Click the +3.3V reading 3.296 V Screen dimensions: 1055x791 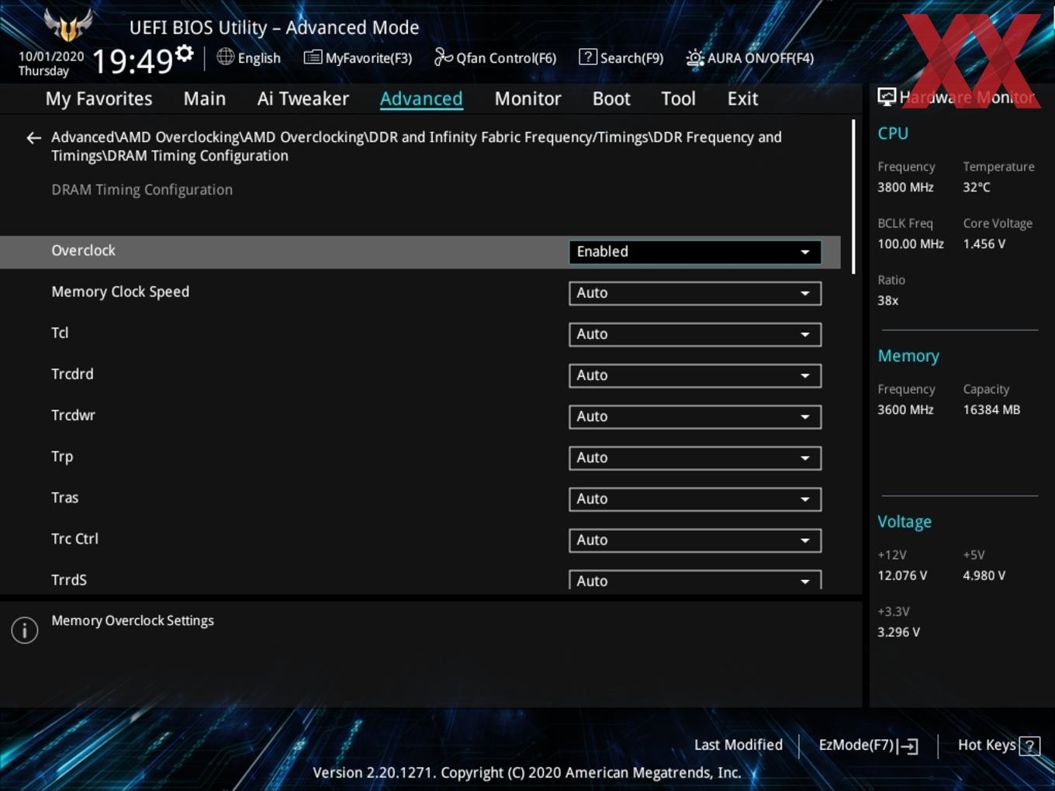[898, 632]
